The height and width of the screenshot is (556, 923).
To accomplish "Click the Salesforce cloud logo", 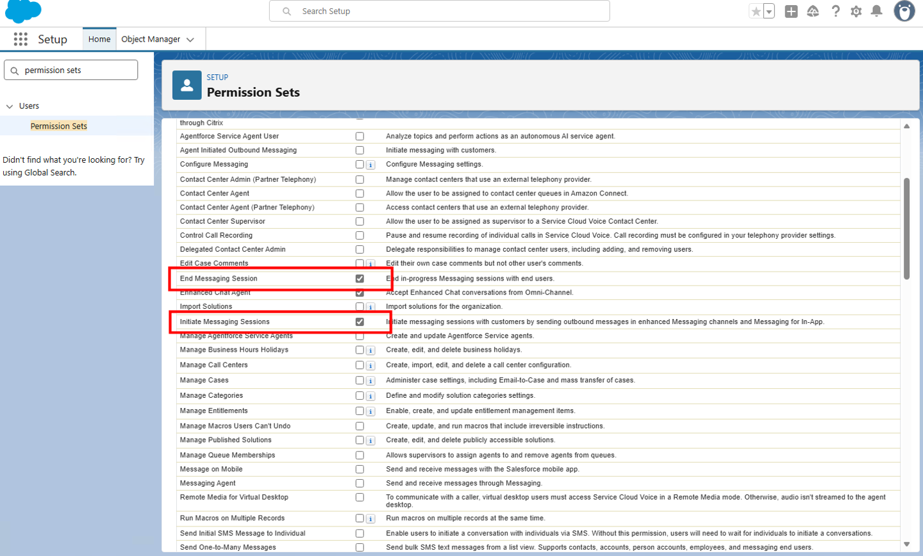I will point(24,11).
